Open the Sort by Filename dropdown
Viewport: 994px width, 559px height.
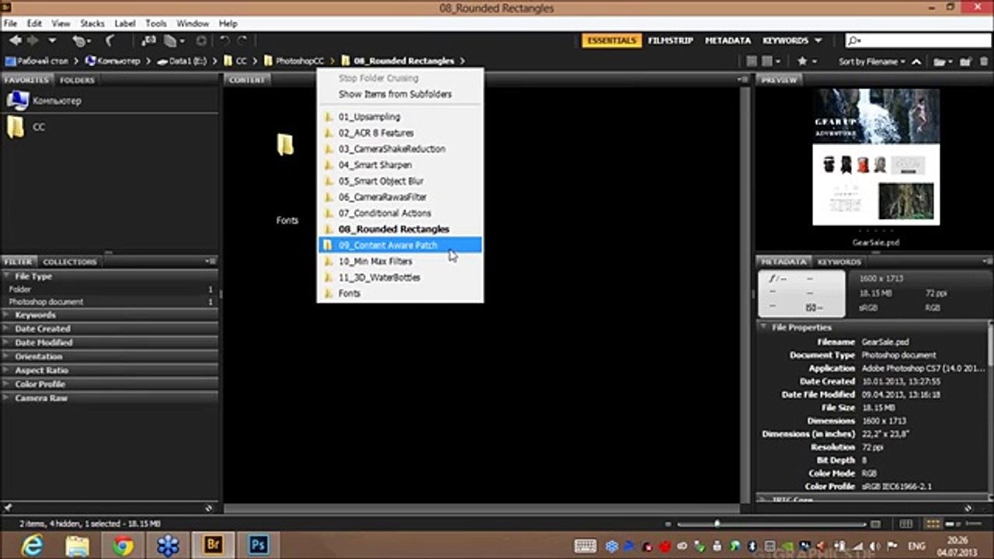872,61
